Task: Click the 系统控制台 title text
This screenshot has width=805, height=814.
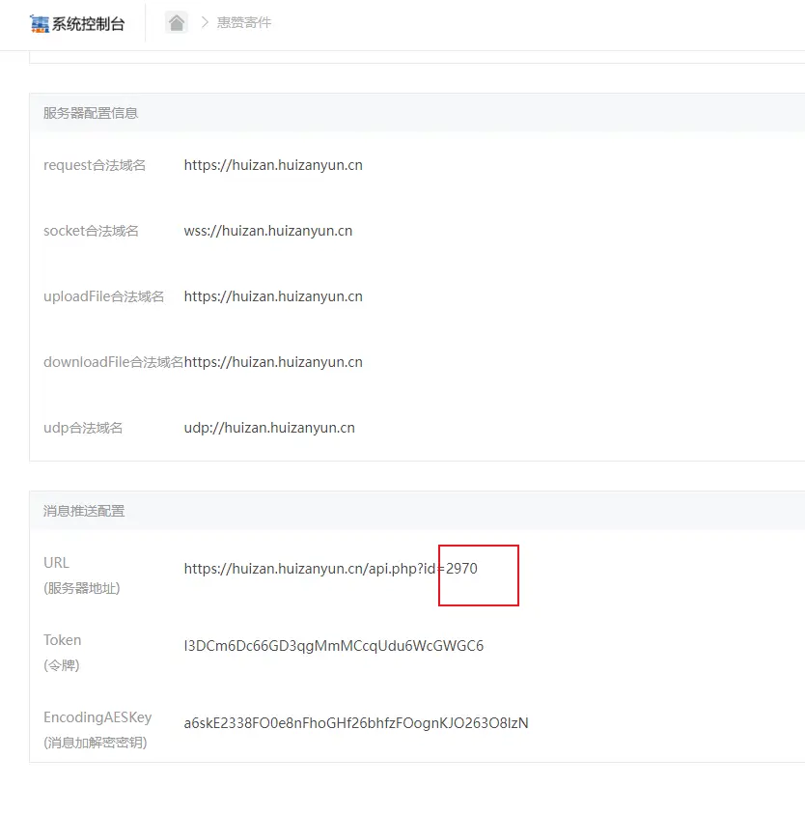Action: coord(88,24)
